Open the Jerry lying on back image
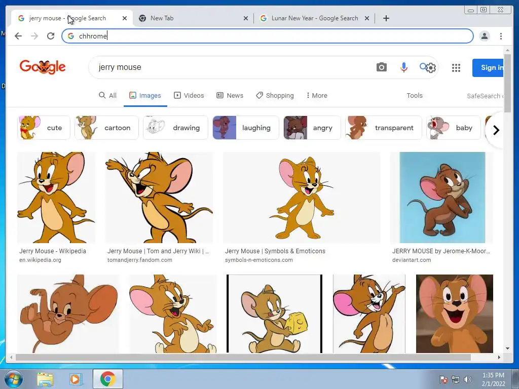The image size is (519, 389). click(68, 314)
